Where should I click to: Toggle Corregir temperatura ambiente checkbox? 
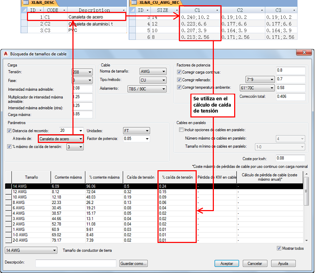click(179, 87)
